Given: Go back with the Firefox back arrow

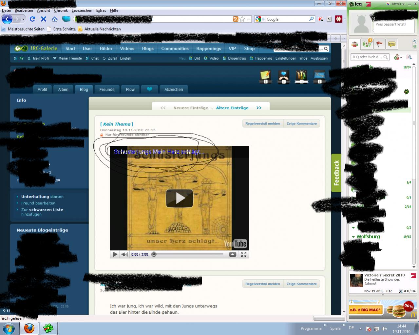Looking at the screenshot, I should click(x=7, y=19).
